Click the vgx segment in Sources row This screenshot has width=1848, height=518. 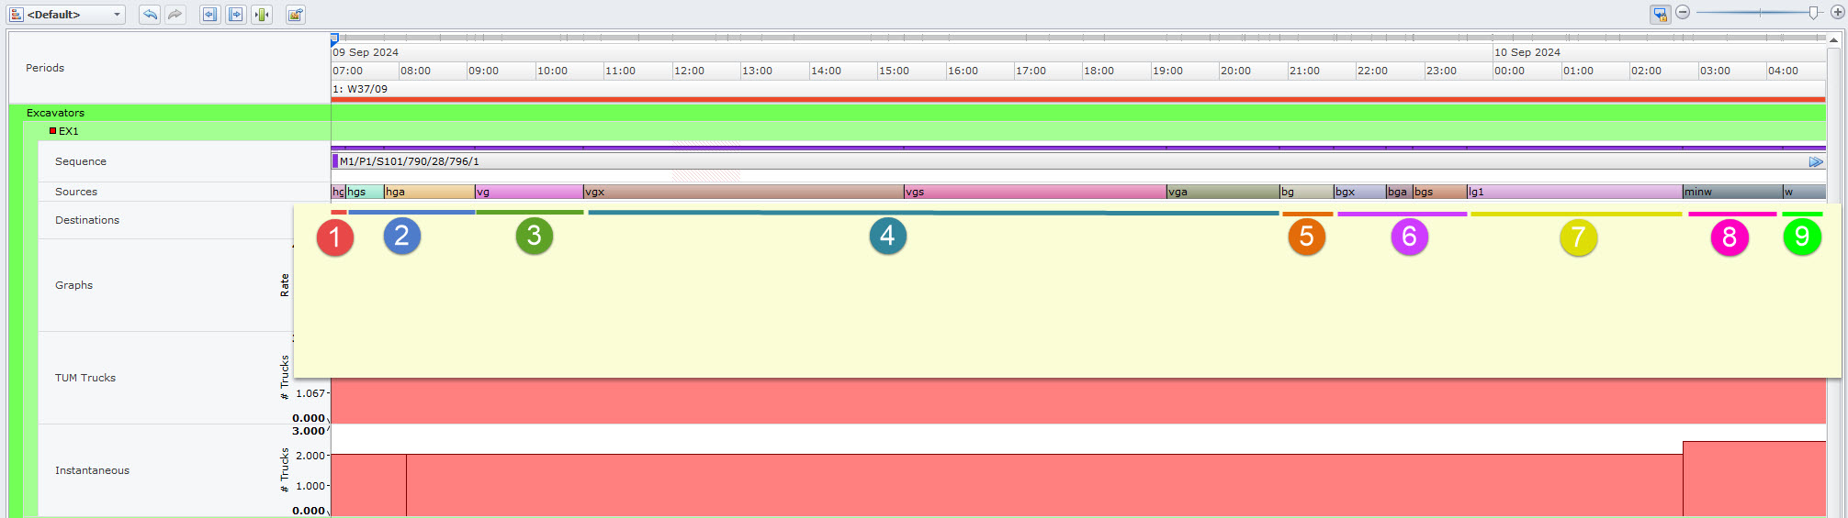[742, 193]
